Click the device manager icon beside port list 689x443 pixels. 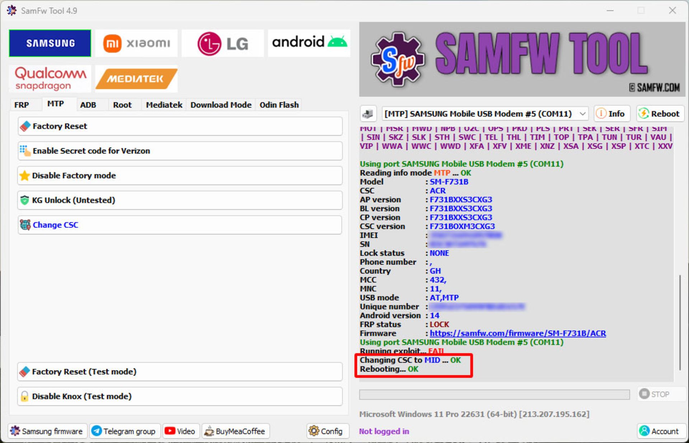click(368, 114)
